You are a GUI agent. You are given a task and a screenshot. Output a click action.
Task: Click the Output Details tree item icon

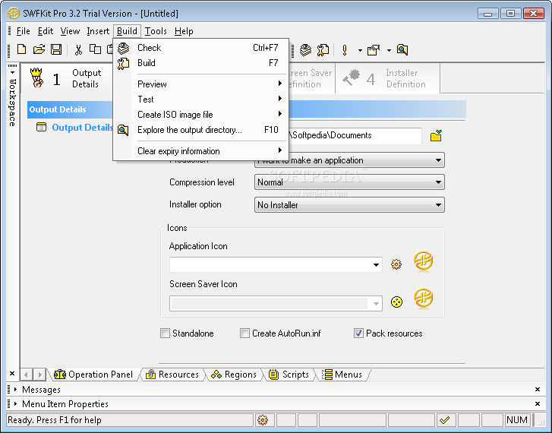42,127
